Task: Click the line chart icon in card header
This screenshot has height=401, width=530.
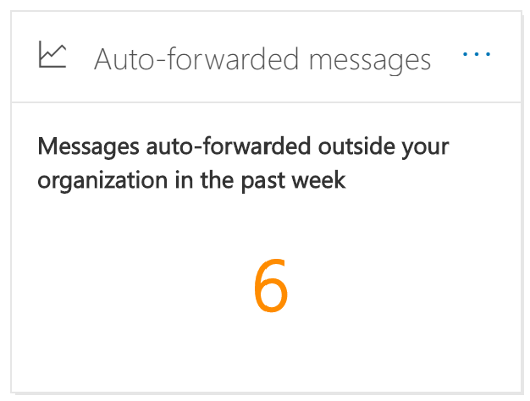Action: click(x=52, y=54)
